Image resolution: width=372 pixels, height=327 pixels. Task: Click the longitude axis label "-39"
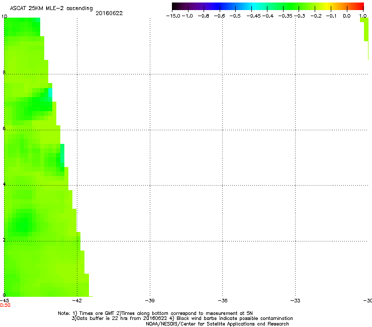pos(150,301)
